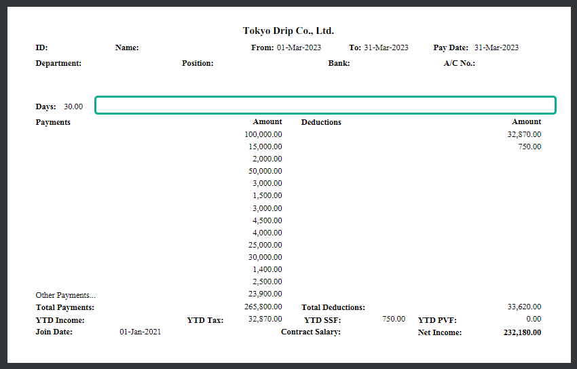Select the "Bank:" label
The image size is (577, 369).
coord(339,63)
